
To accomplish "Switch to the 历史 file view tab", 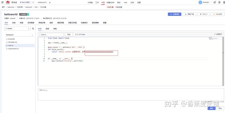I will 47,29.
